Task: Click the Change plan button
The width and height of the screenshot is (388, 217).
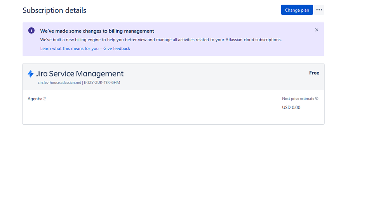Action: 297,10
